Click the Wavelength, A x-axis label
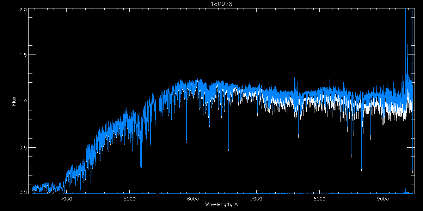The image size is (423, 211). [x=221, y=204]
